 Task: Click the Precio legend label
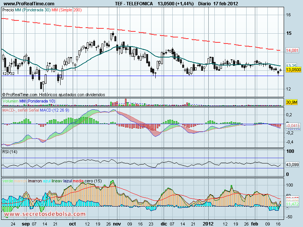click(x=8, y=10)
